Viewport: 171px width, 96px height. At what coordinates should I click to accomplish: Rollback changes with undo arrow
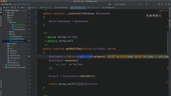162,4
